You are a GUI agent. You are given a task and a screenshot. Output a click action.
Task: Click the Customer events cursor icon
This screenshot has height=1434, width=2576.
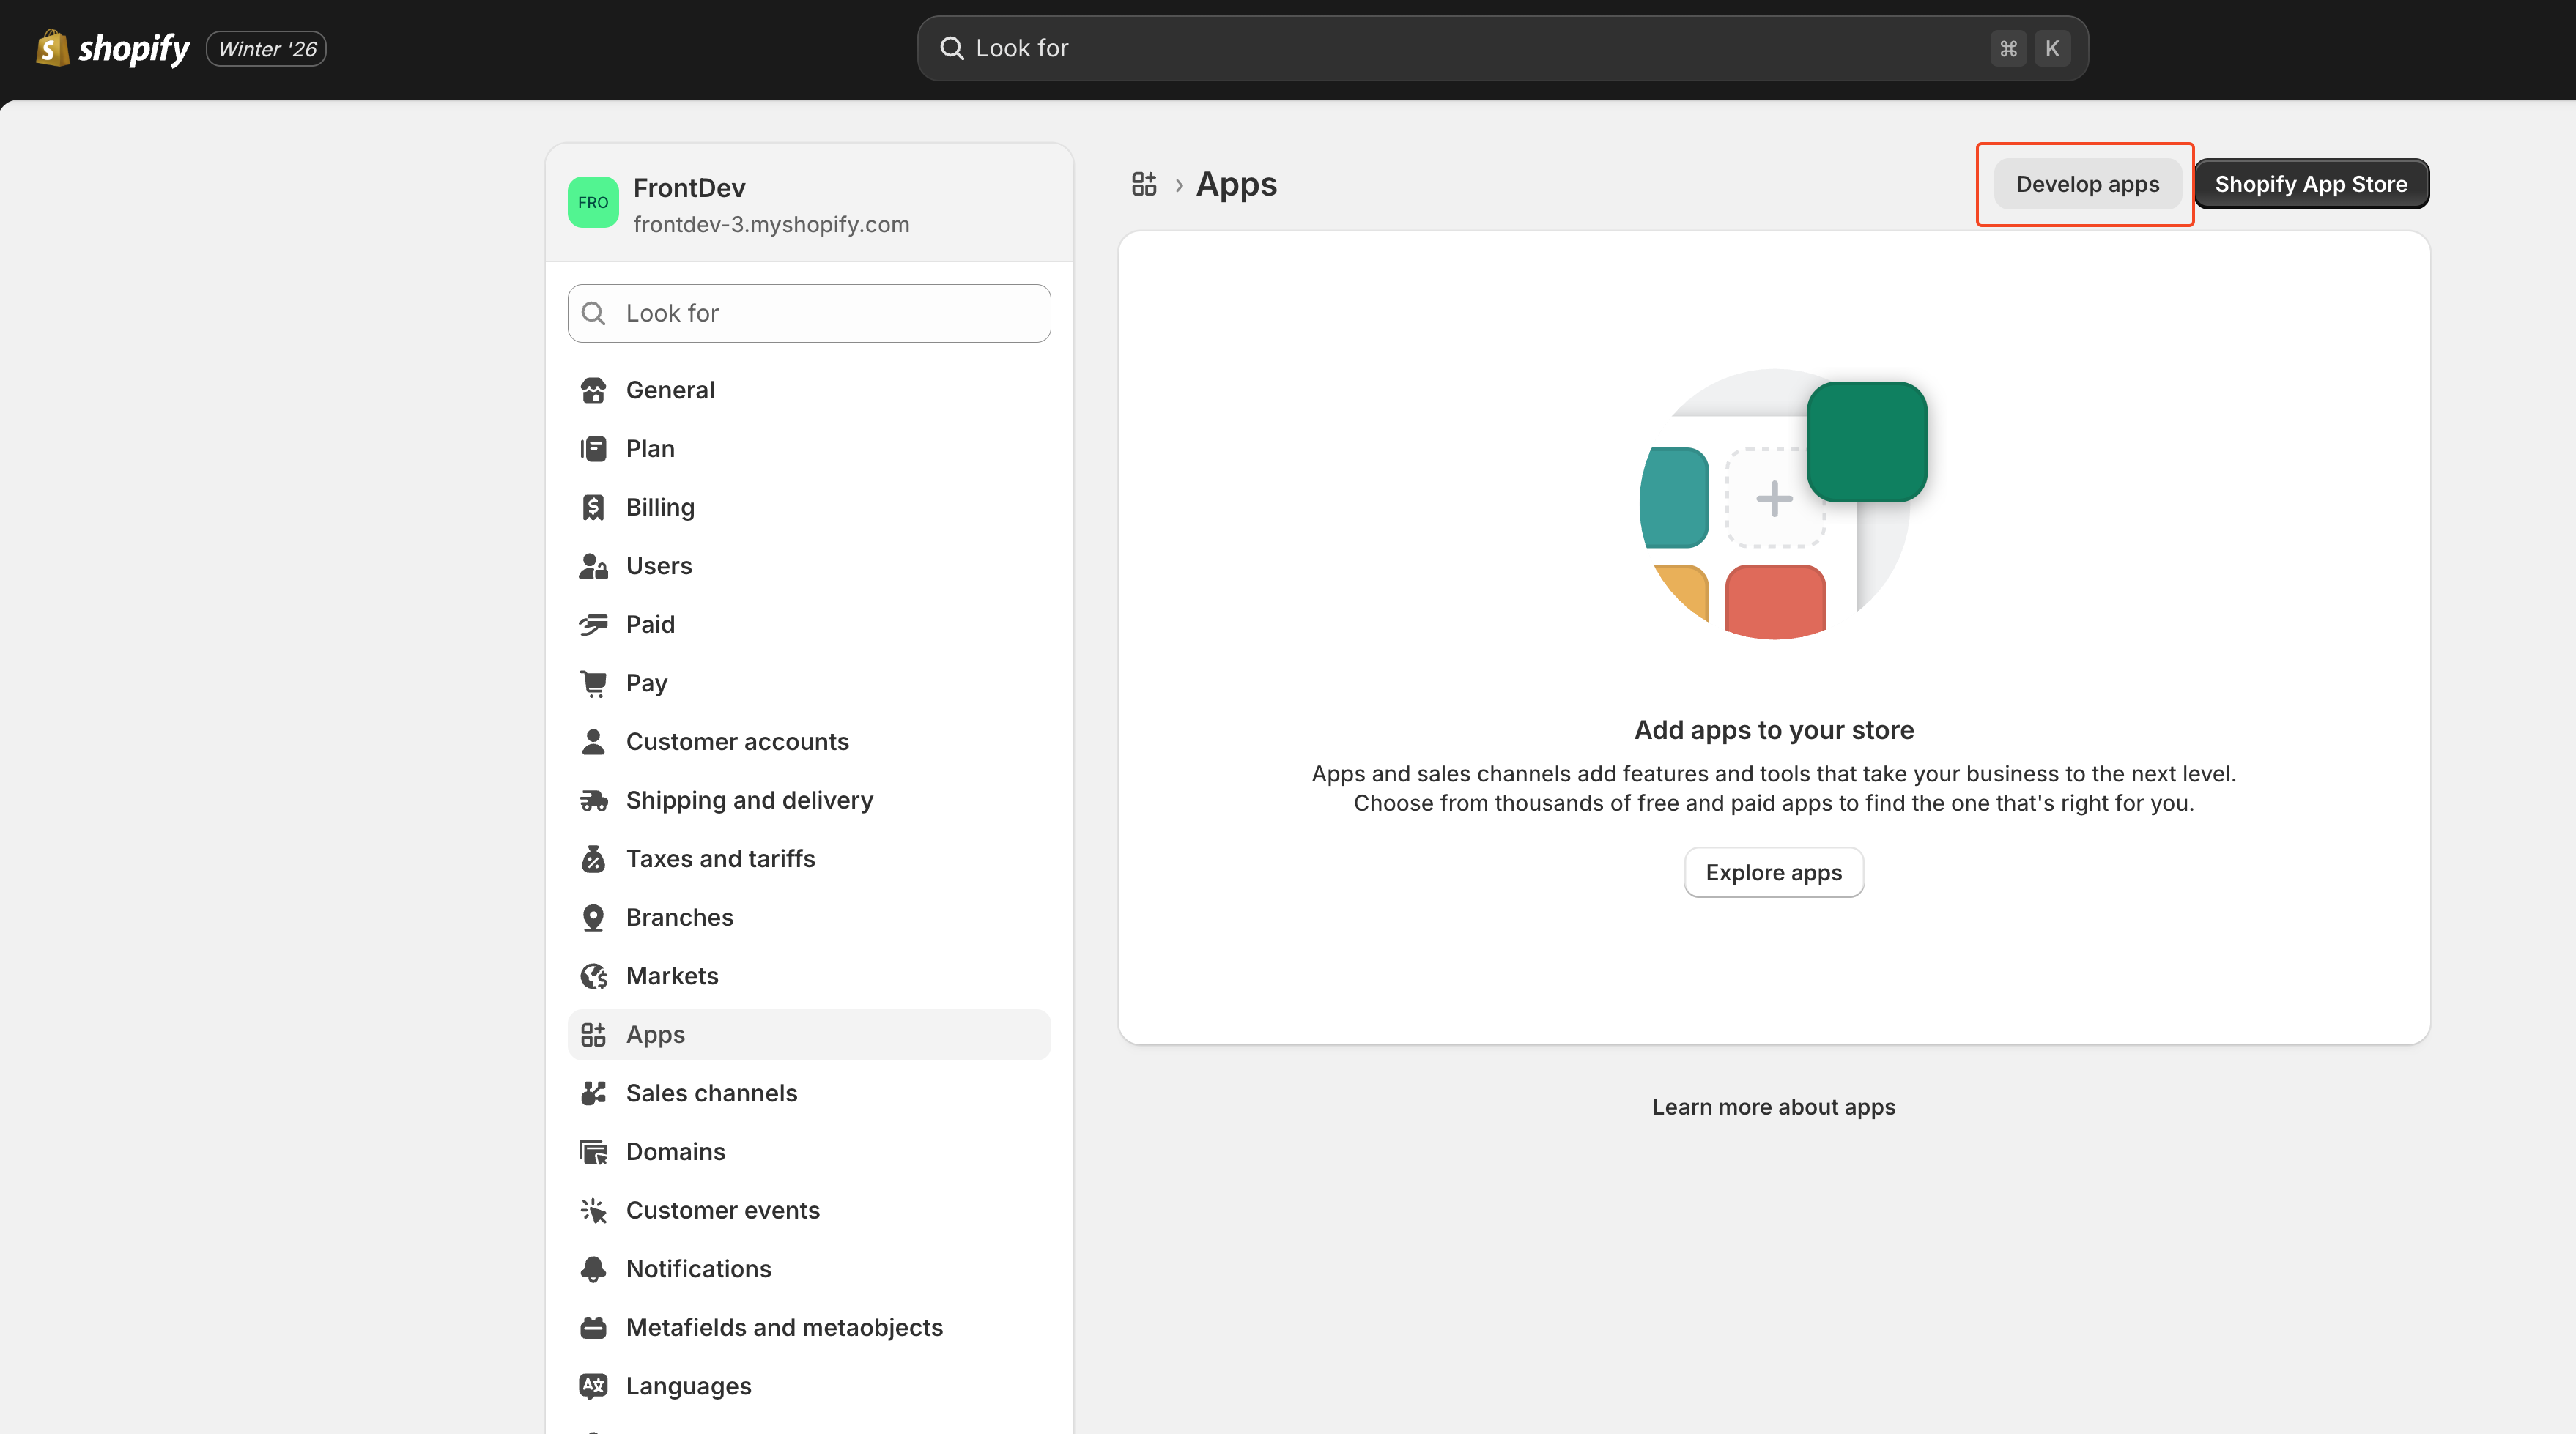click(x=593, y=1210)
